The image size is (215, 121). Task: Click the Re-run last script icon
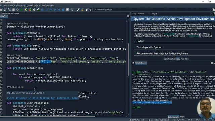point(38,10)
